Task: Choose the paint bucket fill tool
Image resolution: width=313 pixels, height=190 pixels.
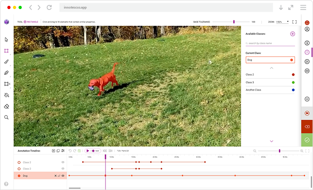Action: tap(6, 95)
